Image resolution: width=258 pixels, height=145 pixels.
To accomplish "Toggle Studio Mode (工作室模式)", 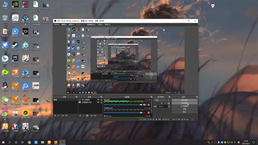I will coord(184,106).
